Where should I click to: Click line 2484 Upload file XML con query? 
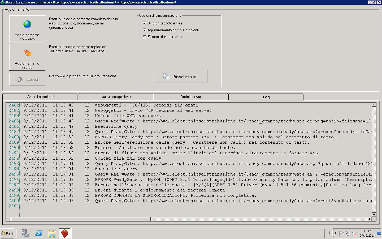pyautogui.click(x=128, y=116)
